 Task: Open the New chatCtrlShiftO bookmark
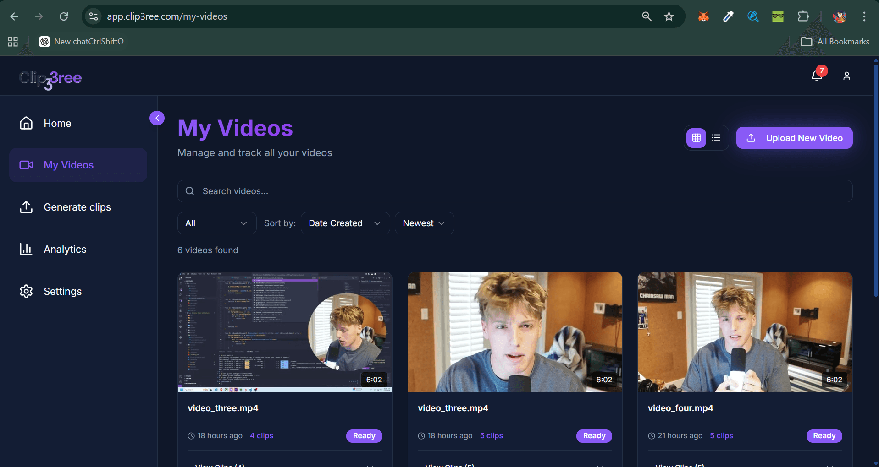(x=81, y=41)
